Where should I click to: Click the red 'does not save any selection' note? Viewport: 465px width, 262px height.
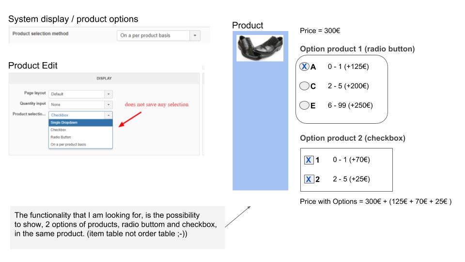tap(156, 104)
